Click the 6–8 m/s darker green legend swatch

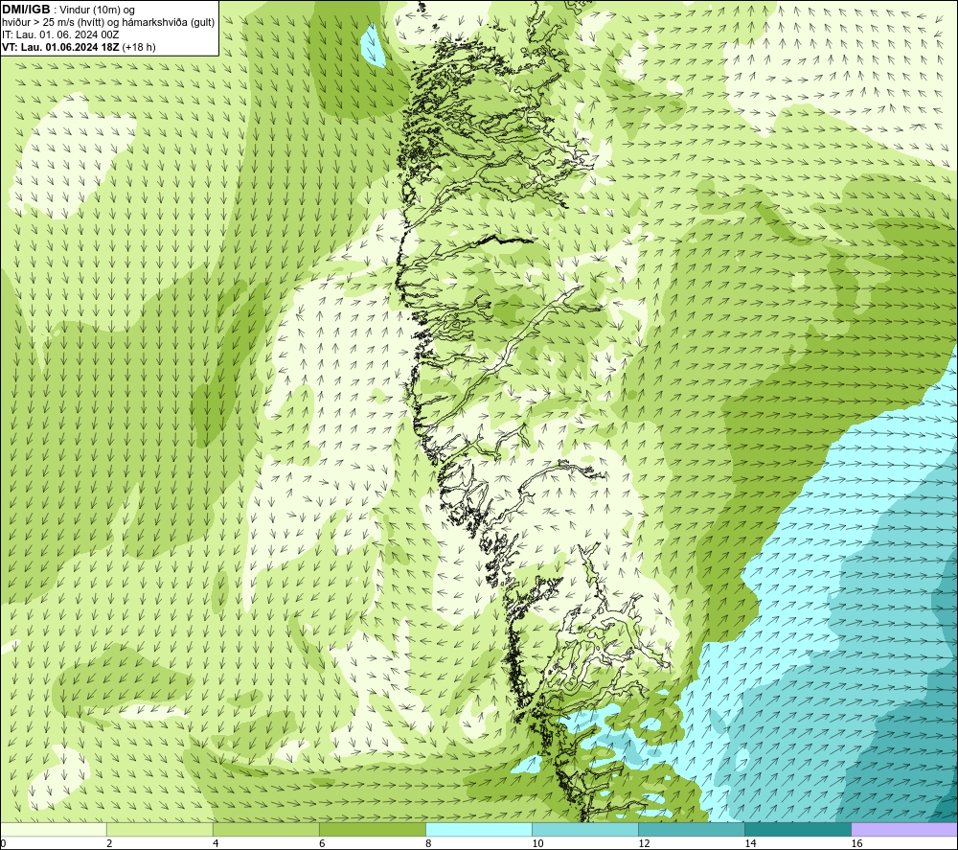point(372,829)
